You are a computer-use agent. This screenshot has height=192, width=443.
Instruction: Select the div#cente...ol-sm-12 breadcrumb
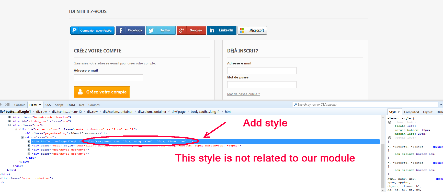[67, 112]
